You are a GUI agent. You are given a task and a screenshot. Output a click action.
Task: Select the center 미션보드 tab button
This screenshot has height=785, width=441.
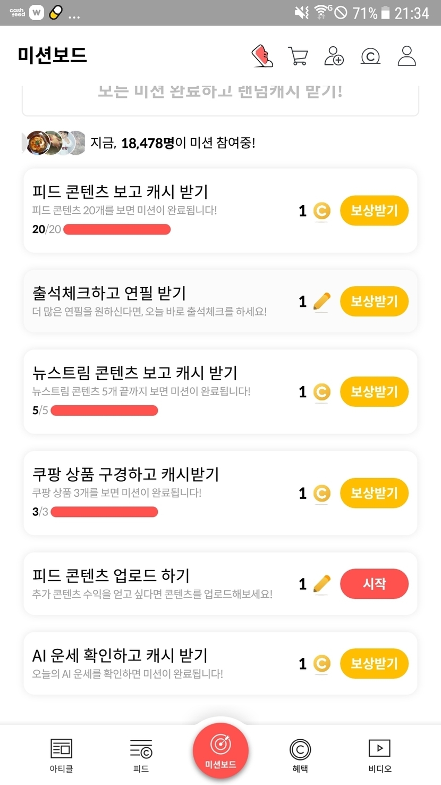pos(220,750)
